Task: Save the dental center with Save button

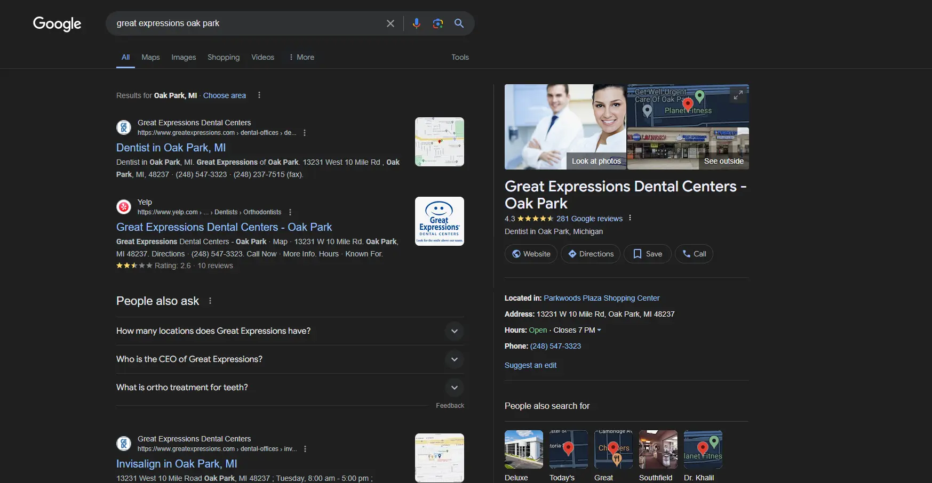Action: 648,254
